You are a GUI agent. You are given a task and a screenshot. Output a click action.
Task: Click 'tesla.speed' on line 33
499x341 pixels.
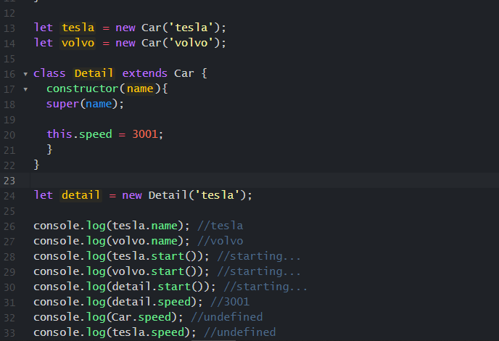point(148,333)
